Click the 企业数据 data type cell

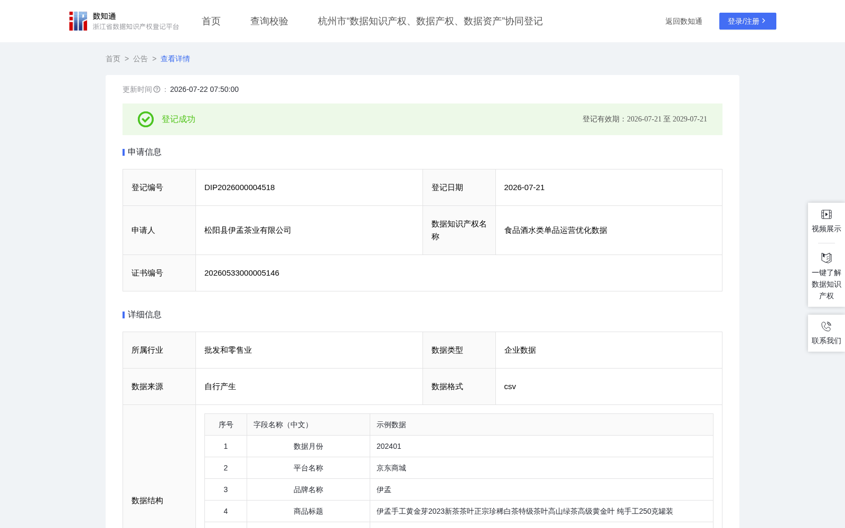[609, 350]
